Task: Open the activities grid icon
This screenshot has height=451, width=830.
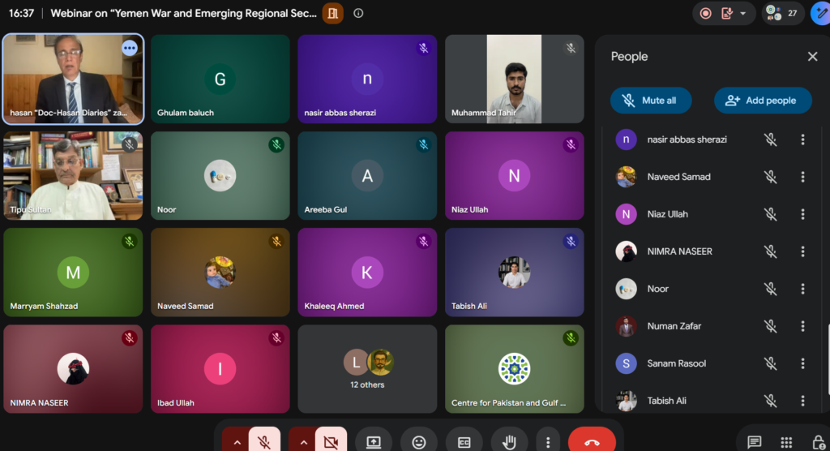Action: pyautogui.click(x=786, y=441)
